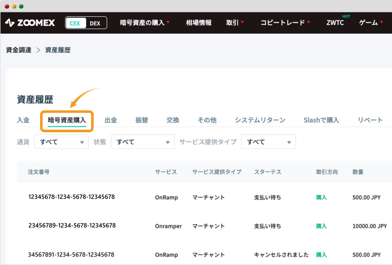Click the red arrow beside 取引
392x265 pixels.
[242, 22]
